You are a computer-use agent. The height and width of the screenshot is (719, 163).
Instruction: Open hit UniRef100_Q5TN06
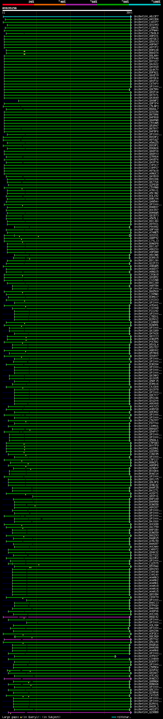(146, 353)
